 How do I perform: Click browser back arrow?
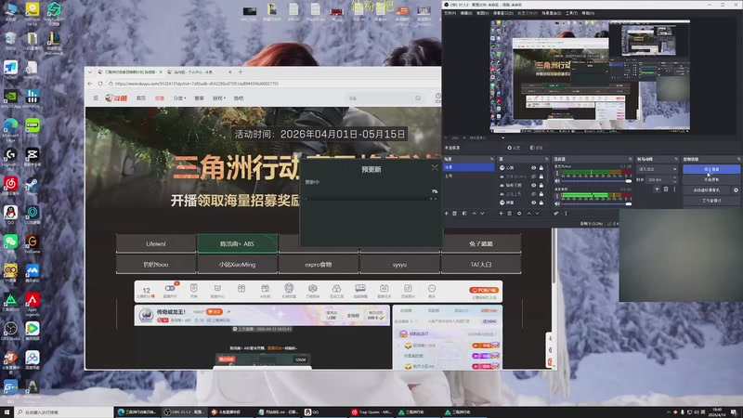point(90,84)
